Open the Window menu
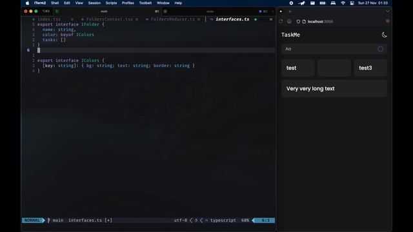The width and height of the screenshot is (413, 232). [x=163, y=3]
